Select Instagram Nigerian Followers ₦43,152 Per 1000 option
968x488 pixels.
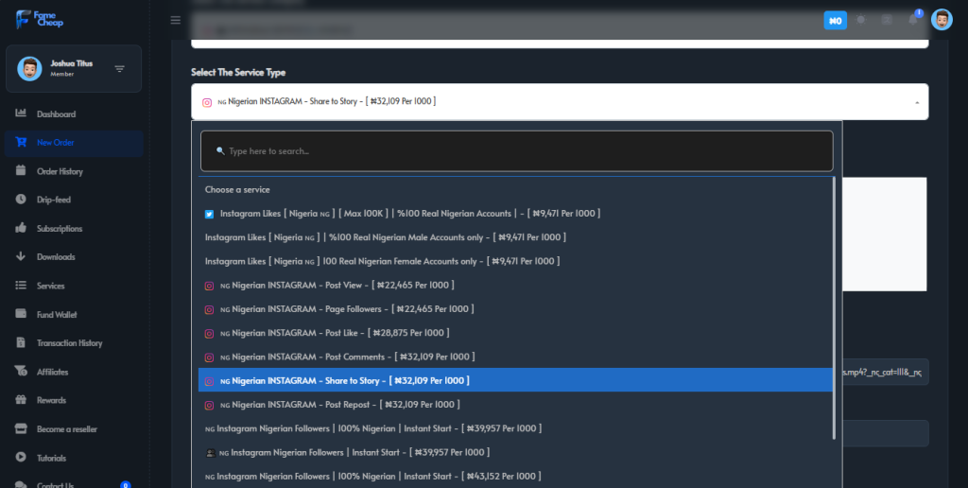tap(515, 477)
